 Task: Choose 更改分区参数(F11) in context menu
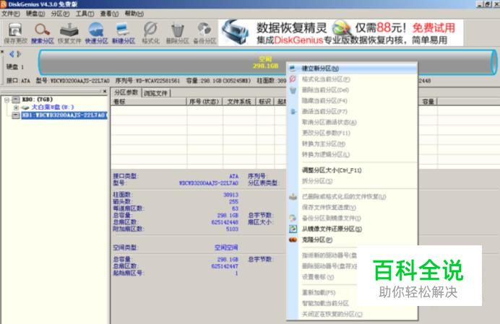[x=353, y=133]
